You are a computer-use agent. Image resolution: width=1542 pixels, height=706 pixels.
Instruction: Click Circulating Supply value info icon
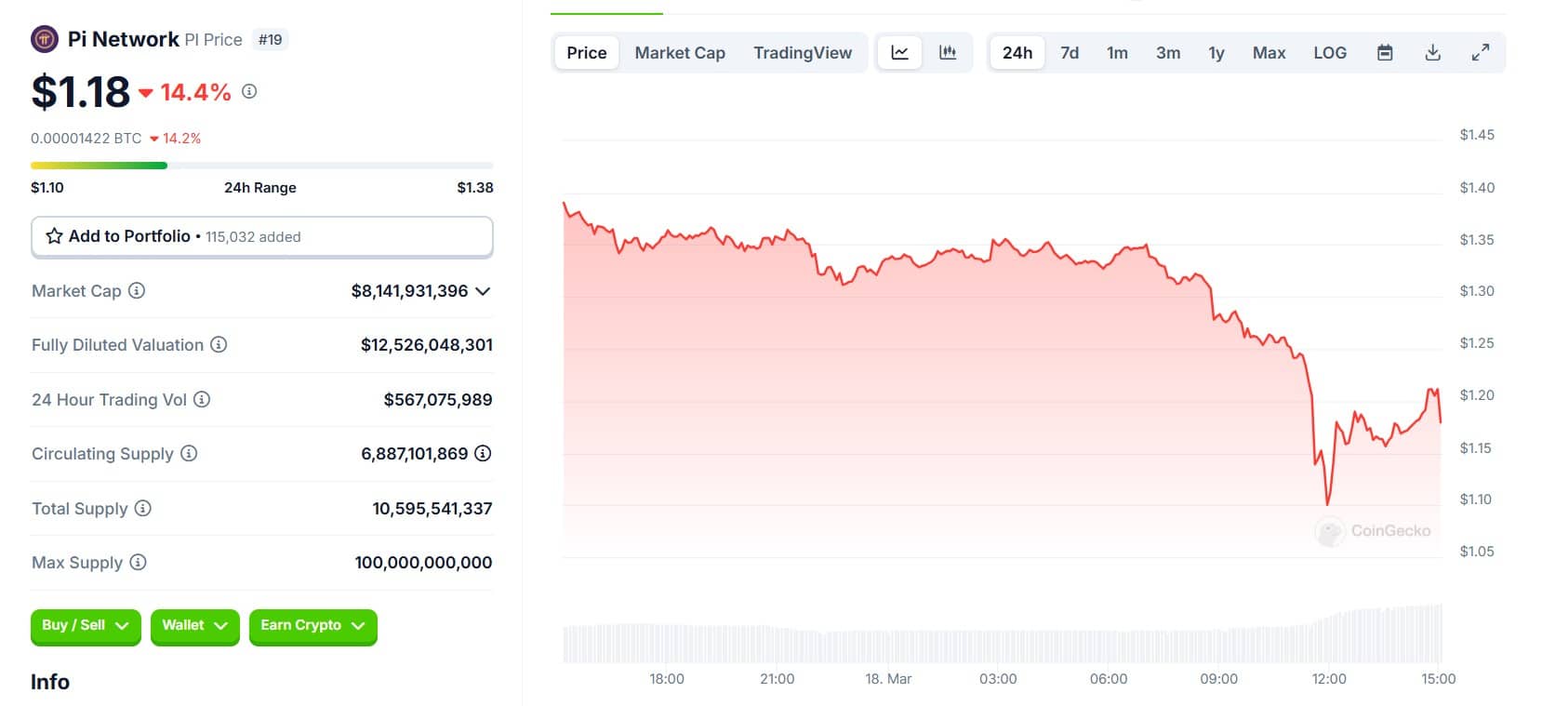pos(483,454)
